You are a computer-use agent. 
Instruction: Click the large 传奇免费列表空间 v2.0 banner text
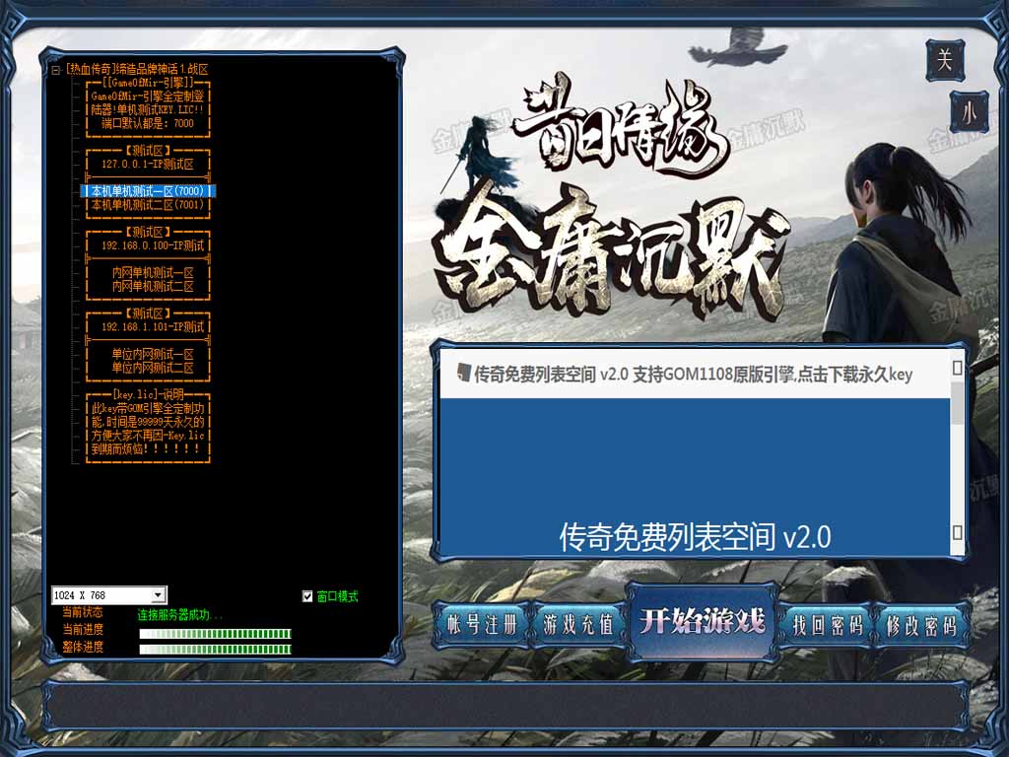(695, 537)
